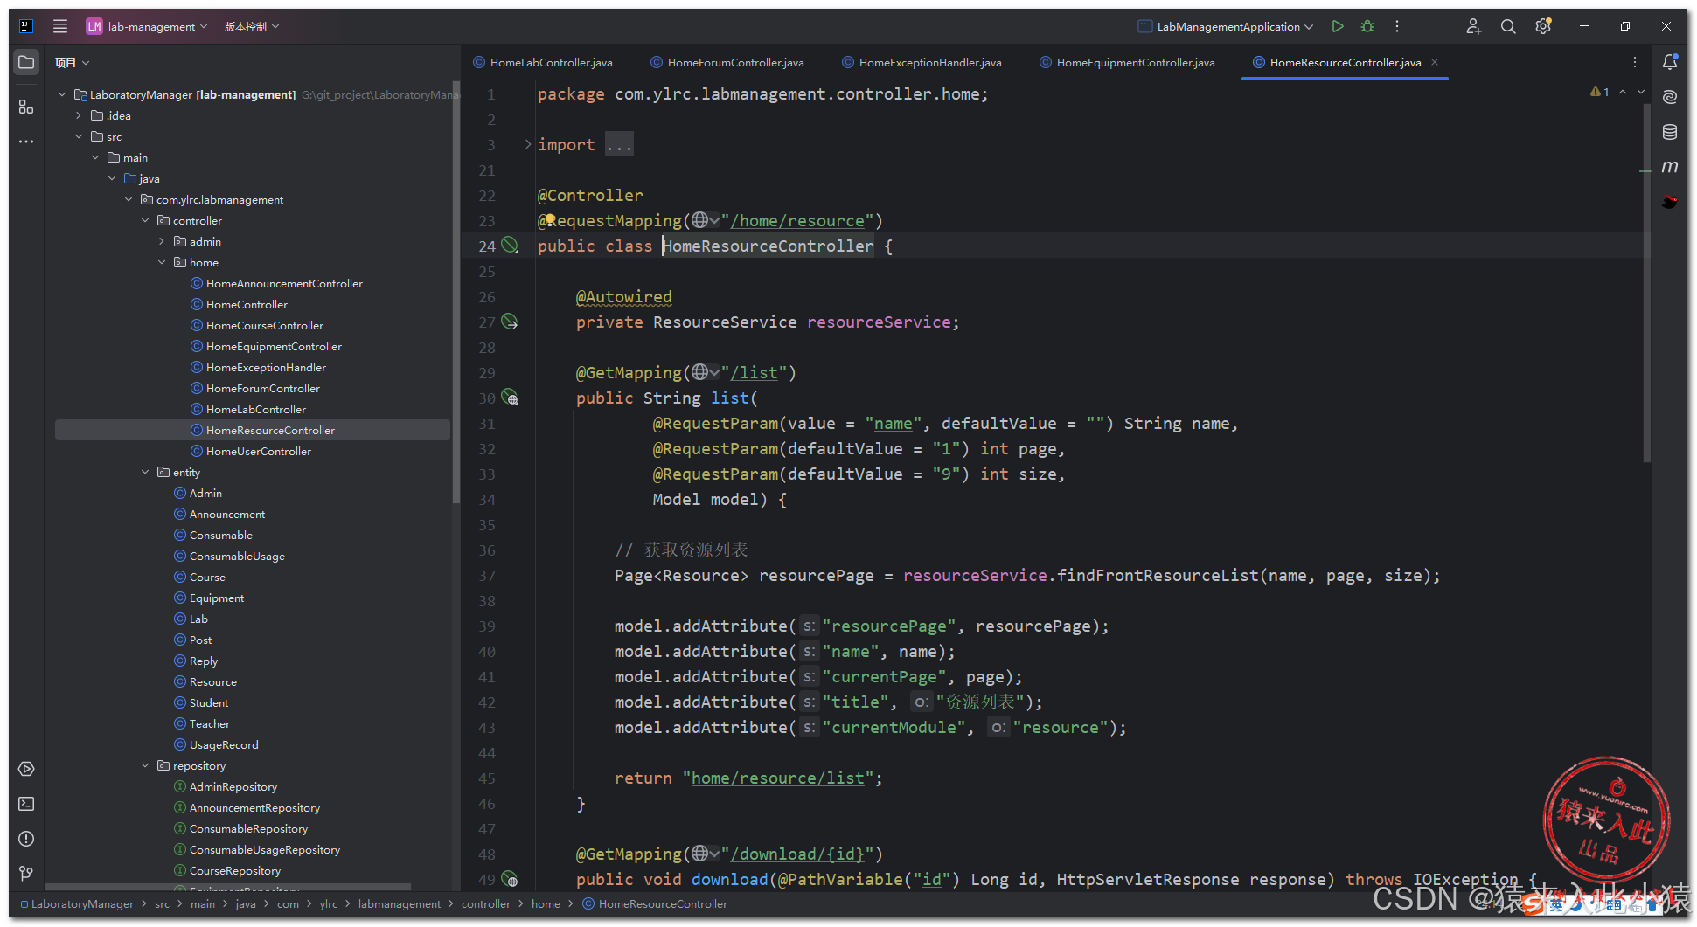Screen dimensions: 1697x927
Task: Collapse the entity package
Action: click(145, 472)
